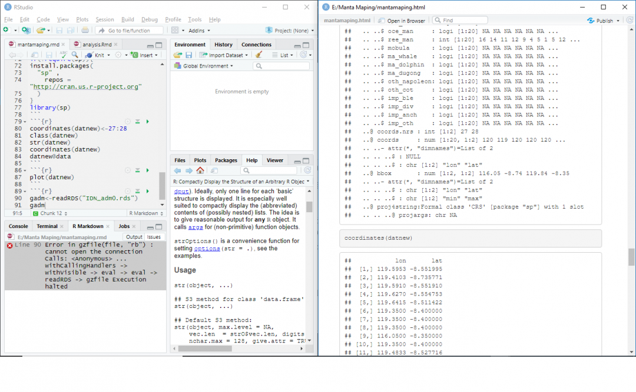The height and width of the screenshot is (392, 636).
Task: Open the Session menu
Action: click(x=105, y=19)
